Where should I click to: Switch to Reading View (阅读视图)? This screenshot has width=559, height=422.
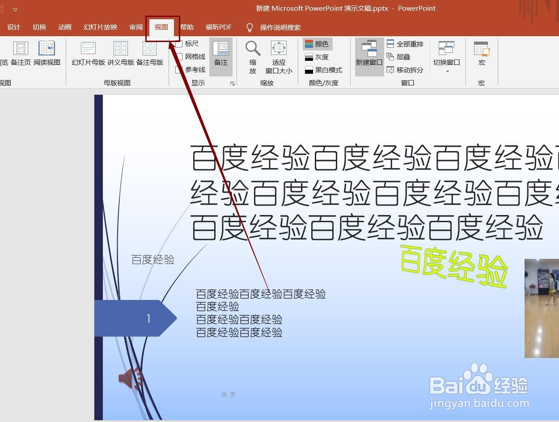point(47,54)
